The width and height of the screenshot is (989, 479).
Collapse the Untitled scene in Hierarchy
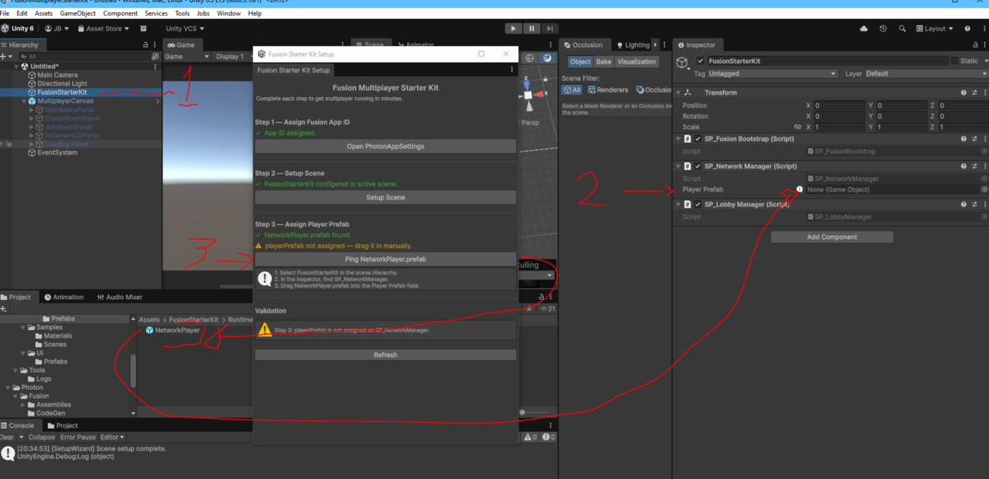pos(15,66)
